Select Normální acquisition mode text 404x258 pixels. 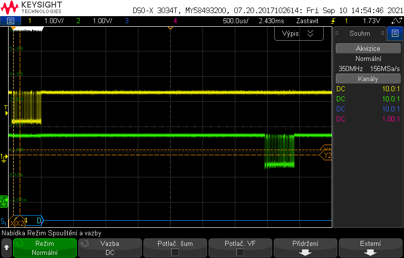pyautogui.click(x=368, y=58)
